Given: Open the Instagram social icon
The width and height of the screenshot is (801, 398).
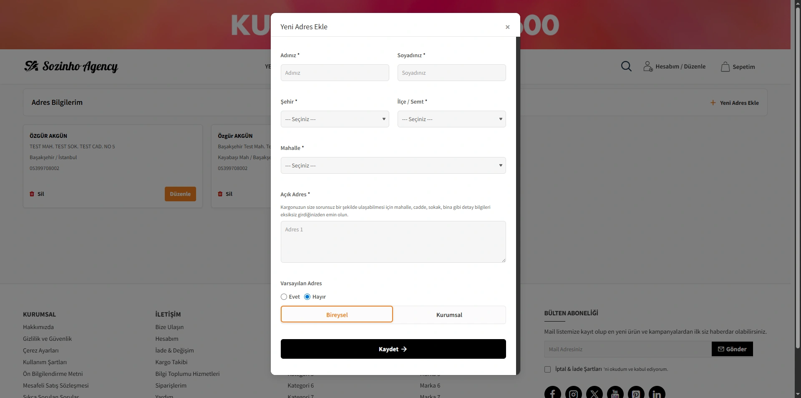Looking at the screenshot, I should 573,393.
